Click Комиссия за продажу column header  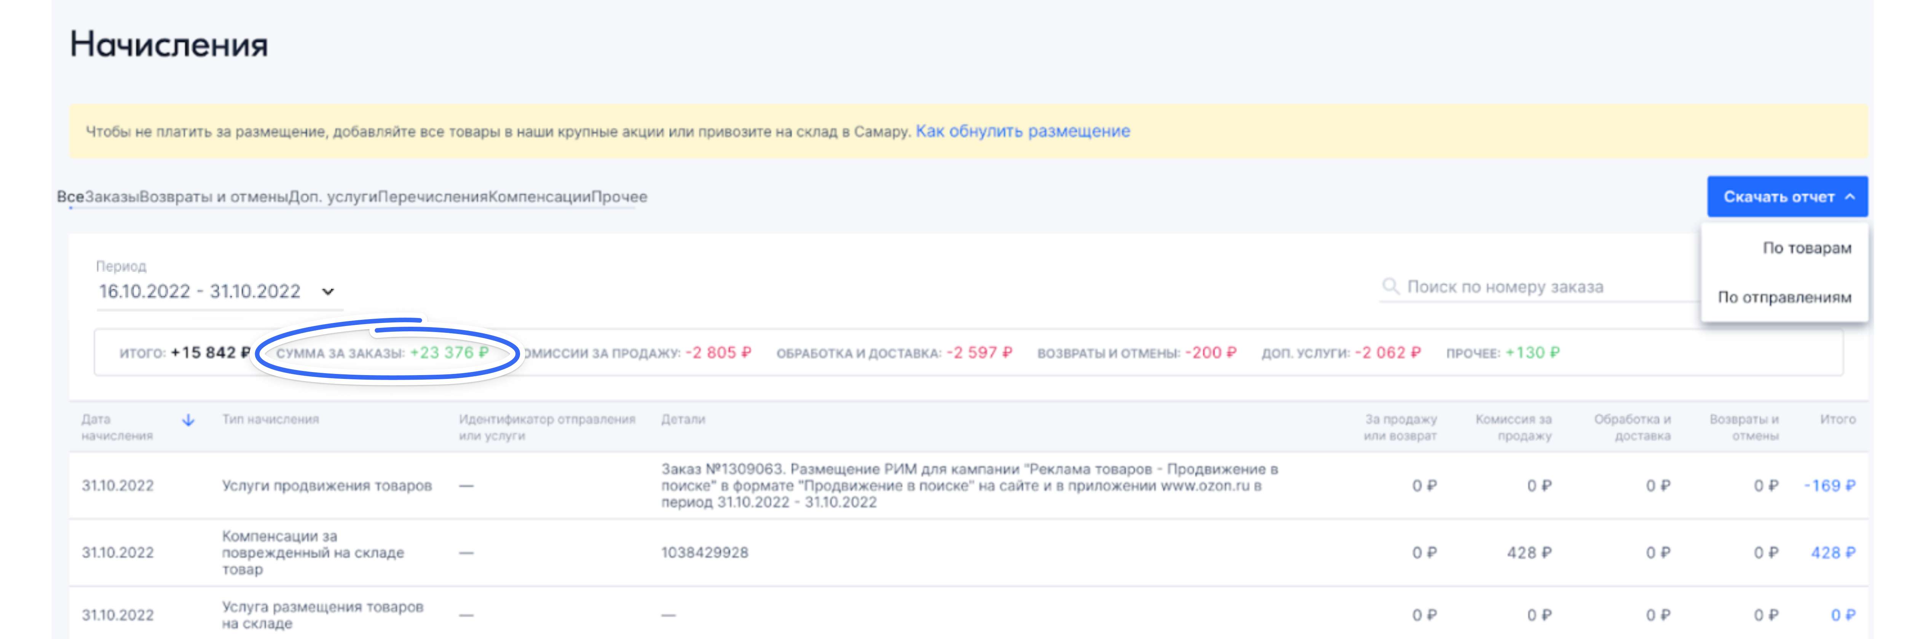click(x=1513, y=427)
